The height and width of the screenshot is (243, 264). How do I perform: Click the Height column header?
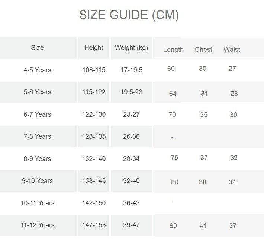[x=94, y=48]
